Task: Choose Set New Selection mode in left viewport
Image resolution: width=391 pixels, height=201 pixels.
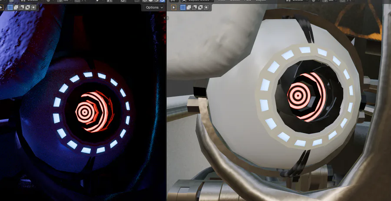Action: [x=10, y=7]
